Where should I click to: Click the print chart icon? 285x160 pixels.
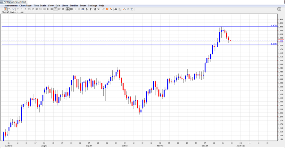[x=116, y=9]
